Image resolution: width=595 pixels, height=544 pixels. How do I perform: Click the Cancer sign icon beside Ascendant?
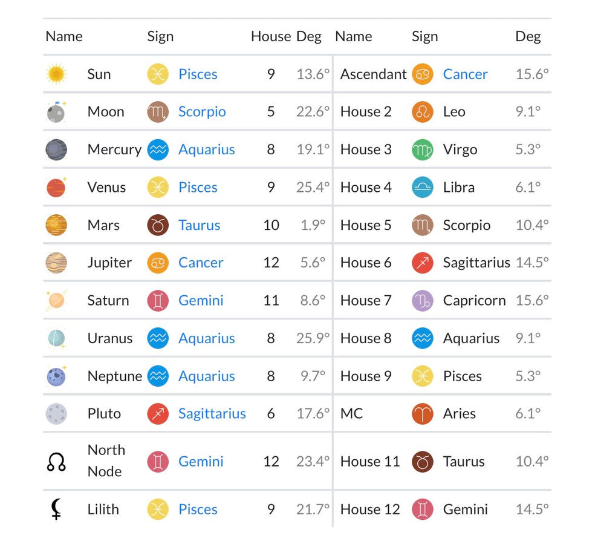(x=422, y=74)
